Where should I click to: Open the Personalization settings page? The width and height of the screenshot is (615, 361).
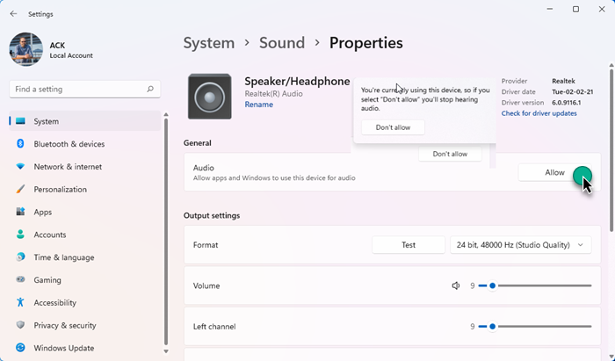pyautogui.click(x=60, y=190)
